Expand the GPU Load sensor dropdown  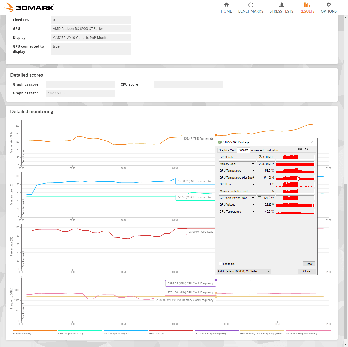pyautogui.click(x=253, y=184)
